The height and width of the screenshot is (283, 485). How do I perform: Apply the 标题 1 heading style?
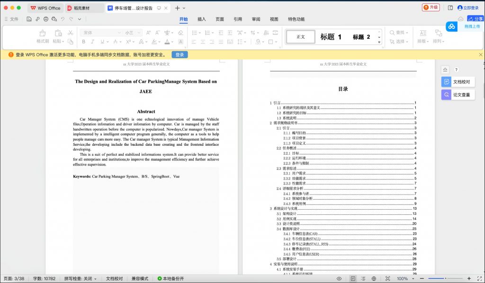coord(330,37)
